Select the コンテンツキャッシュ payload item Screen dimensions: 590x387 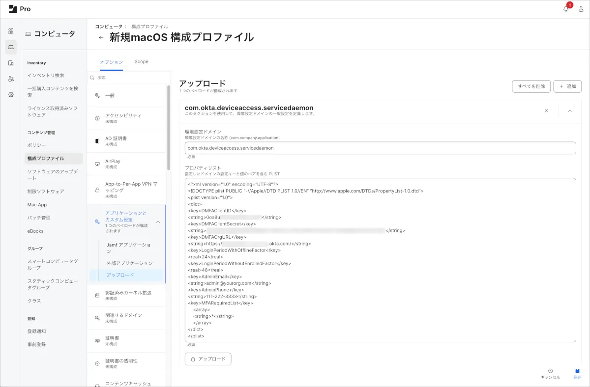tap(126, 381)
